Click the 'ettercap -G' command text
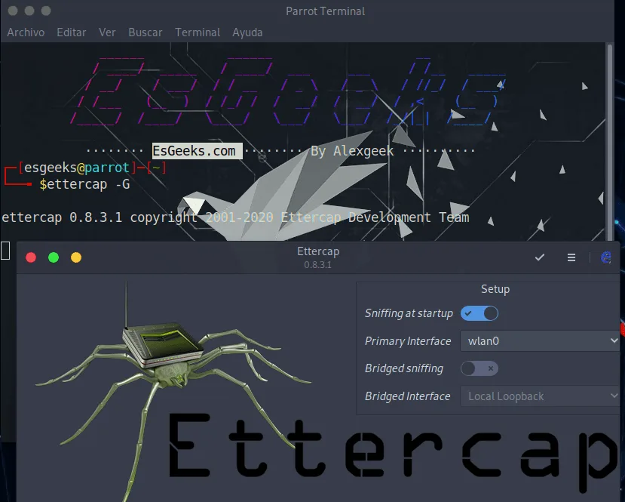625x502 pixels. click(88, 184)
